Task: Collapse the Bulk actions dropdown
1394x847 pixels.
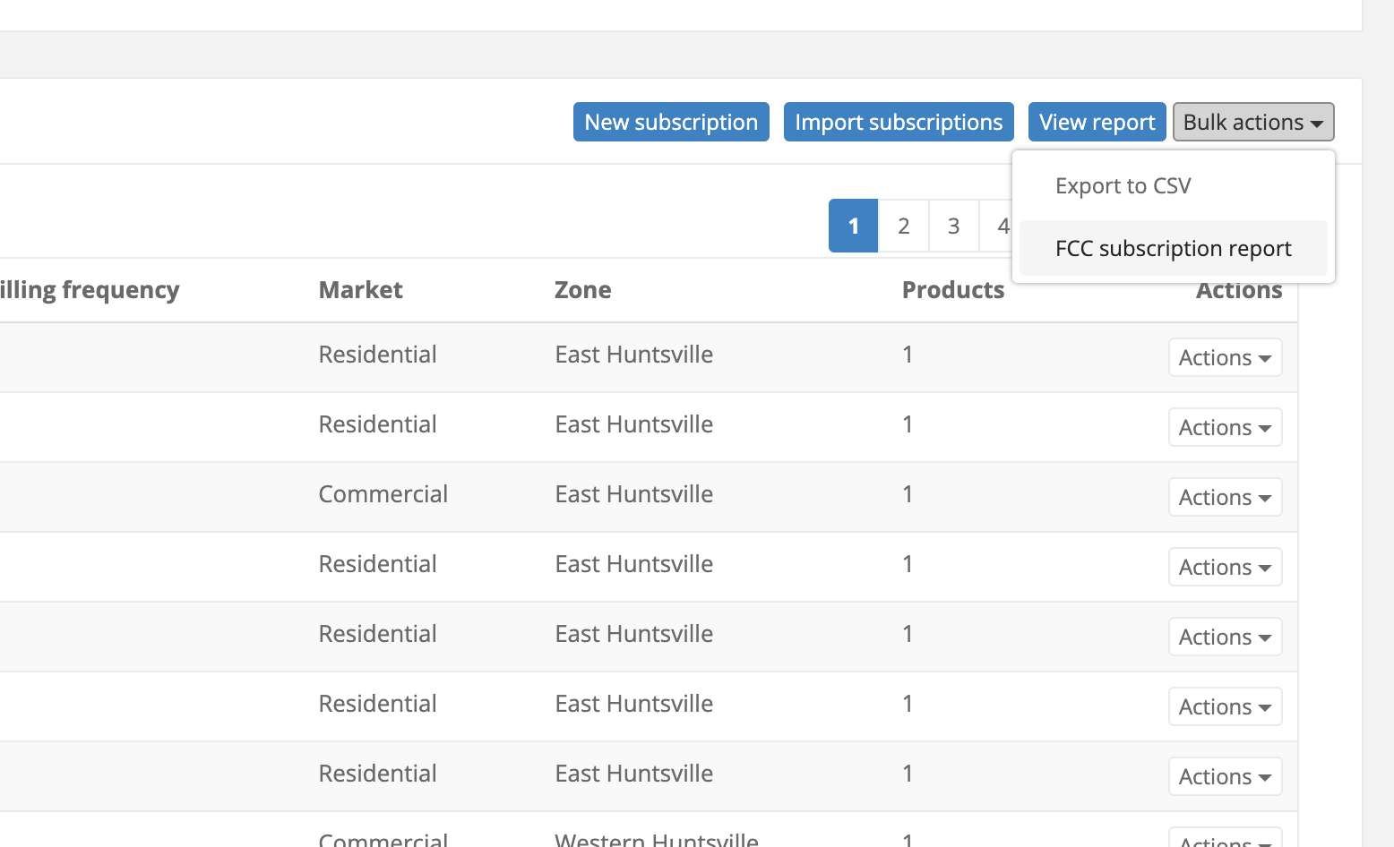Action: click(x=1252, y=122)
